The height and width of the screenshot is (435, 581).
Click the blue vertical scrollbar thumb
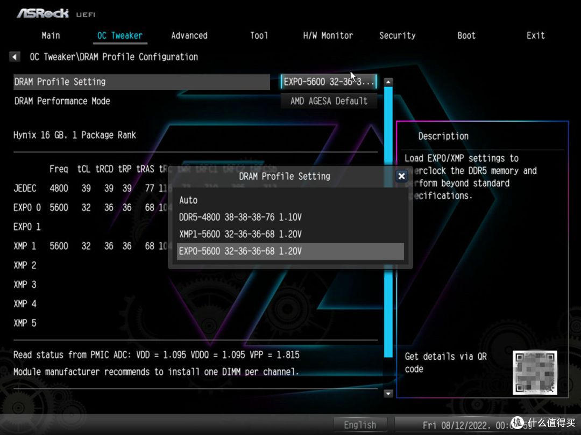[388, 222]
